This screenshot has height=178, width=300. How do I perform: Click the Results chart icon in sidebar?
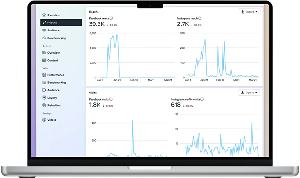click(x=44, y=23)
